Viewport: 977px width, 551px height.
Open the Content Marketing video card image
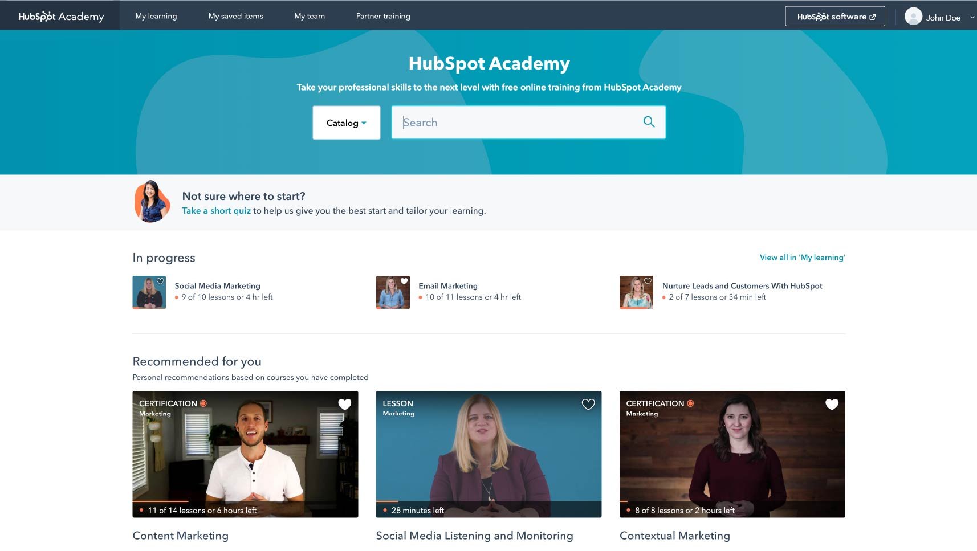click(x=245, y=454)
